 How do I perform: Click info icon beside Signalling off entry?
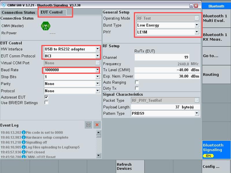(24, 142)
